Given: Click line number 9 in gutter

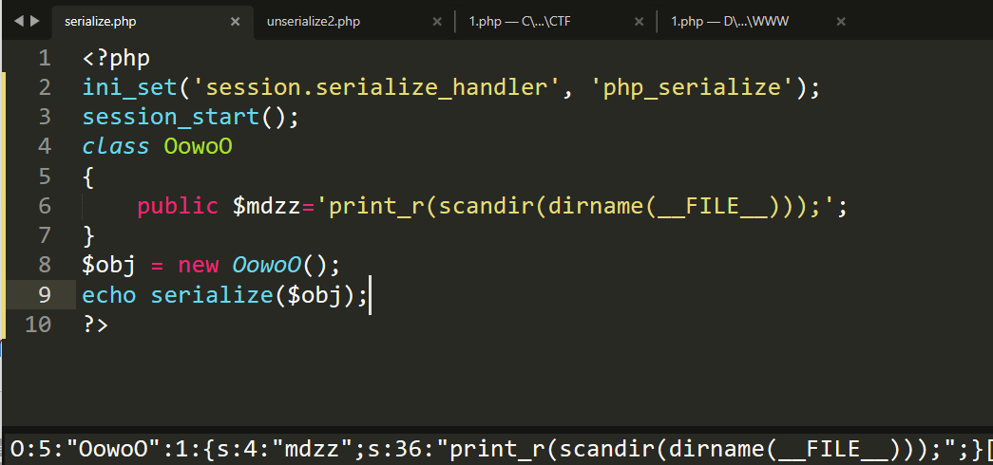Looking at the screenshot, I should 45,295.
